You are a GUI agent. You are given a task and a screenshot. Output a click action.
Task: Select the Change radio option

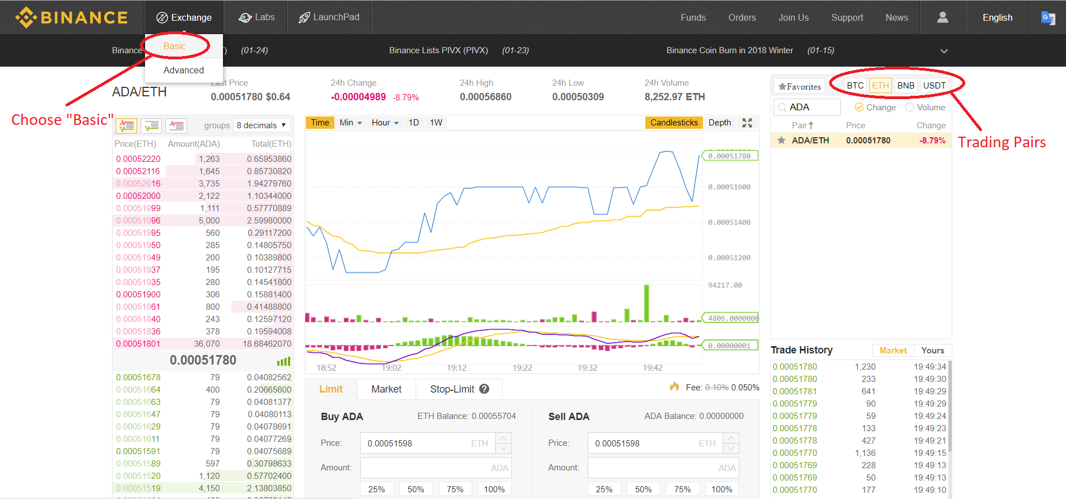coord(859,107)
